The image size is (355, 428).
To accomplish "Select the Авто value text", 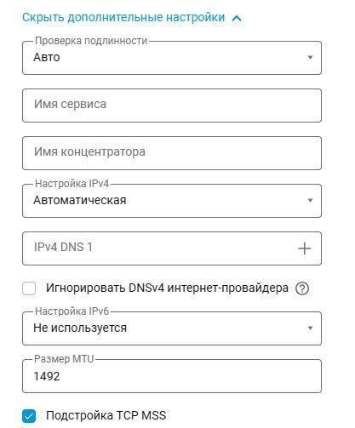I will pyautogui.click(x=47, y=58).
